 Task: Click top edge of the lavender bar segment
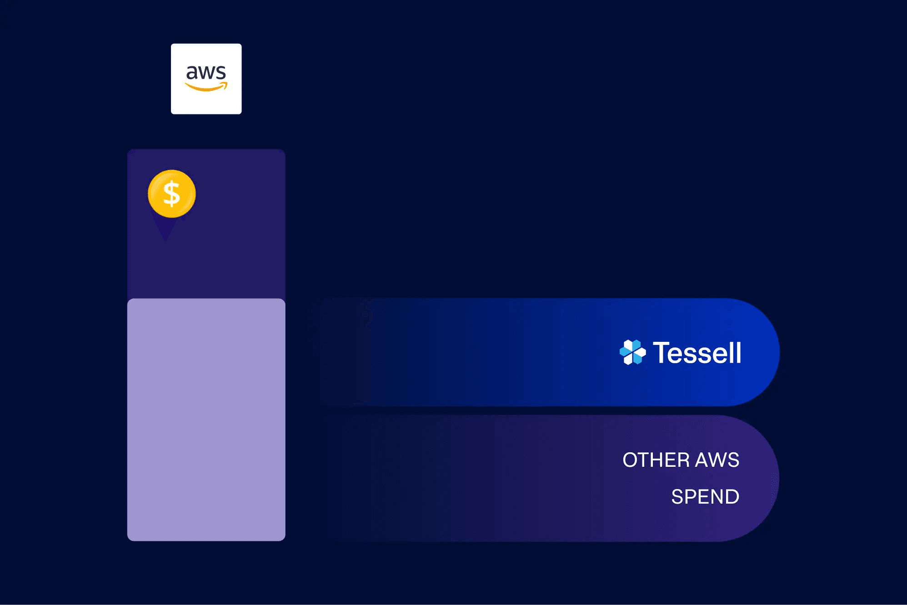coord(206,300)
